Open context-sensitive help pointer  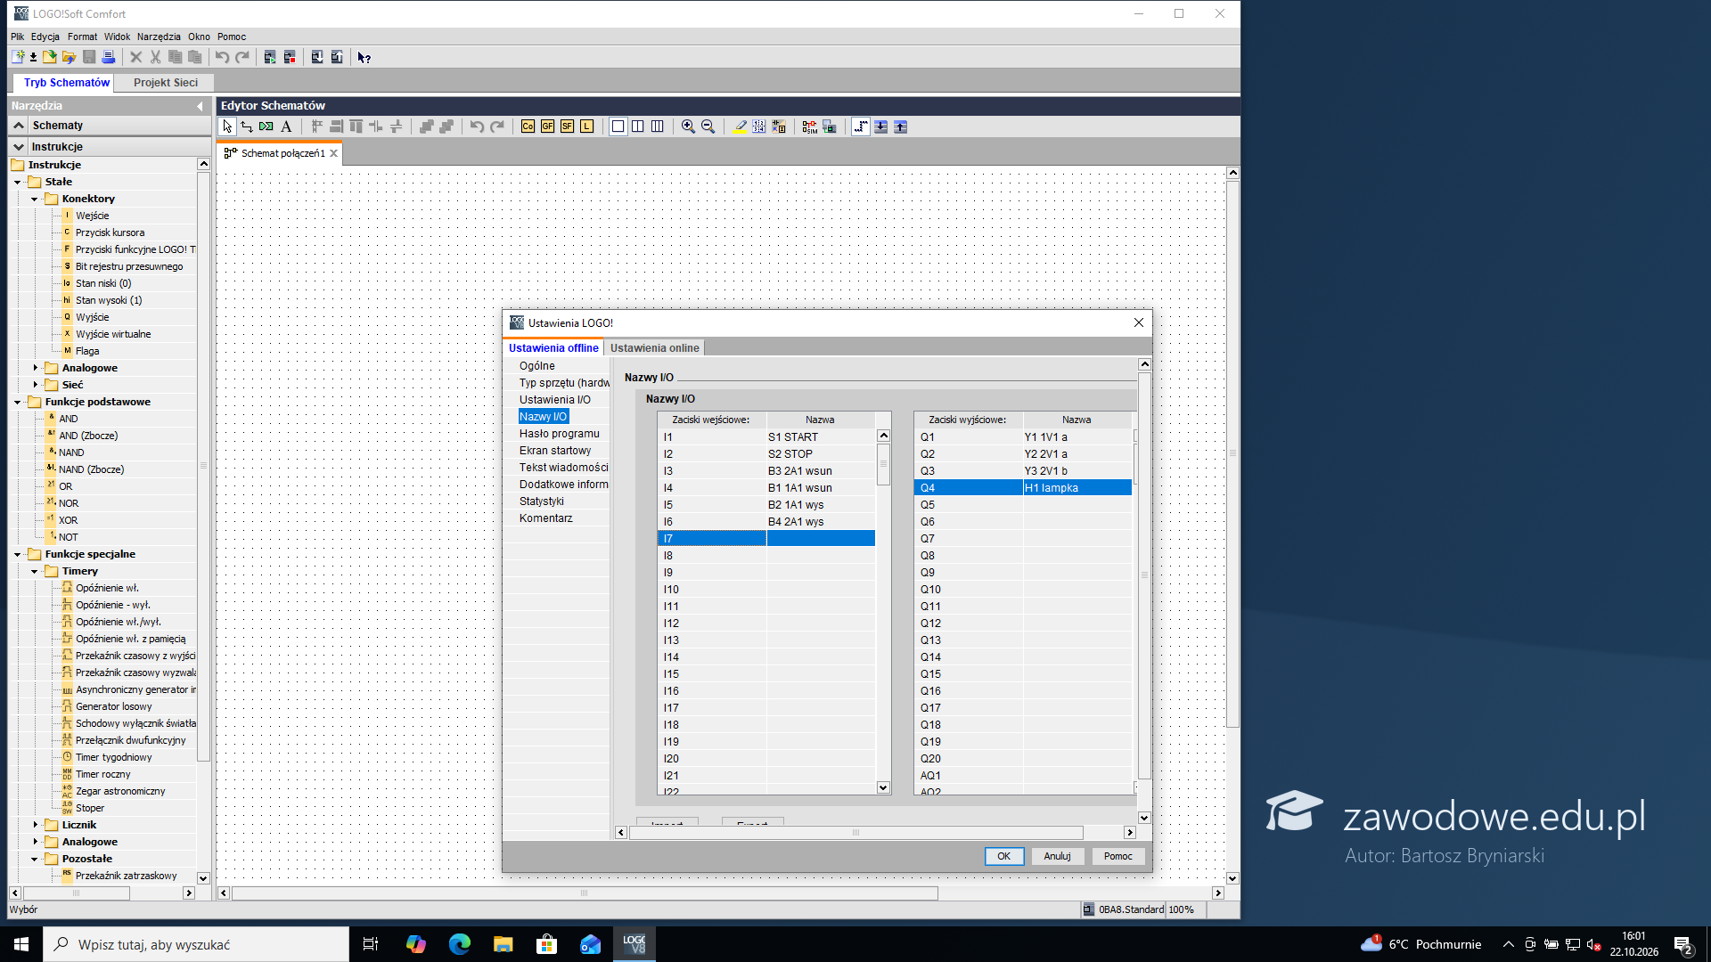pyautogui.click(x=364, y=57)
